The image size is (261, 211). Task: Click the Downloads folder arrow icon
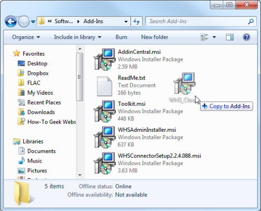pyautogui.click(x=21, y=112)
